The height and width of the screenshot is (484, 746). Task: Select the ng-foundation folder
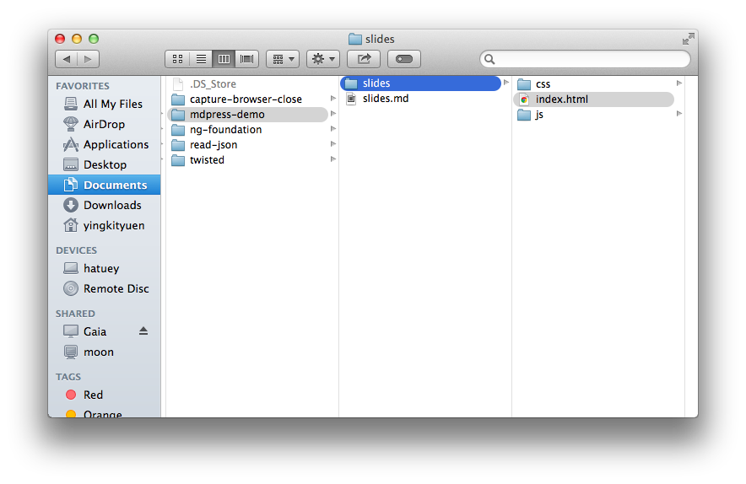click(225, 130)
